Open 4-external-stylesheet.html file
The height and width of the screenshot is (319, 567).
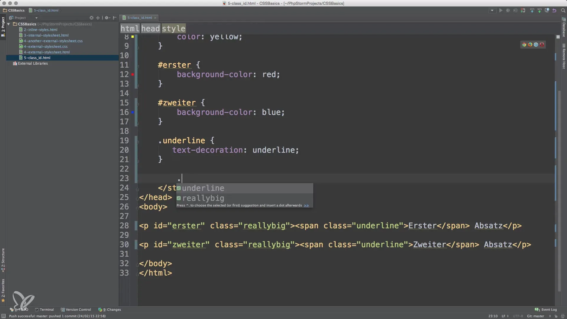click(47, 52)
